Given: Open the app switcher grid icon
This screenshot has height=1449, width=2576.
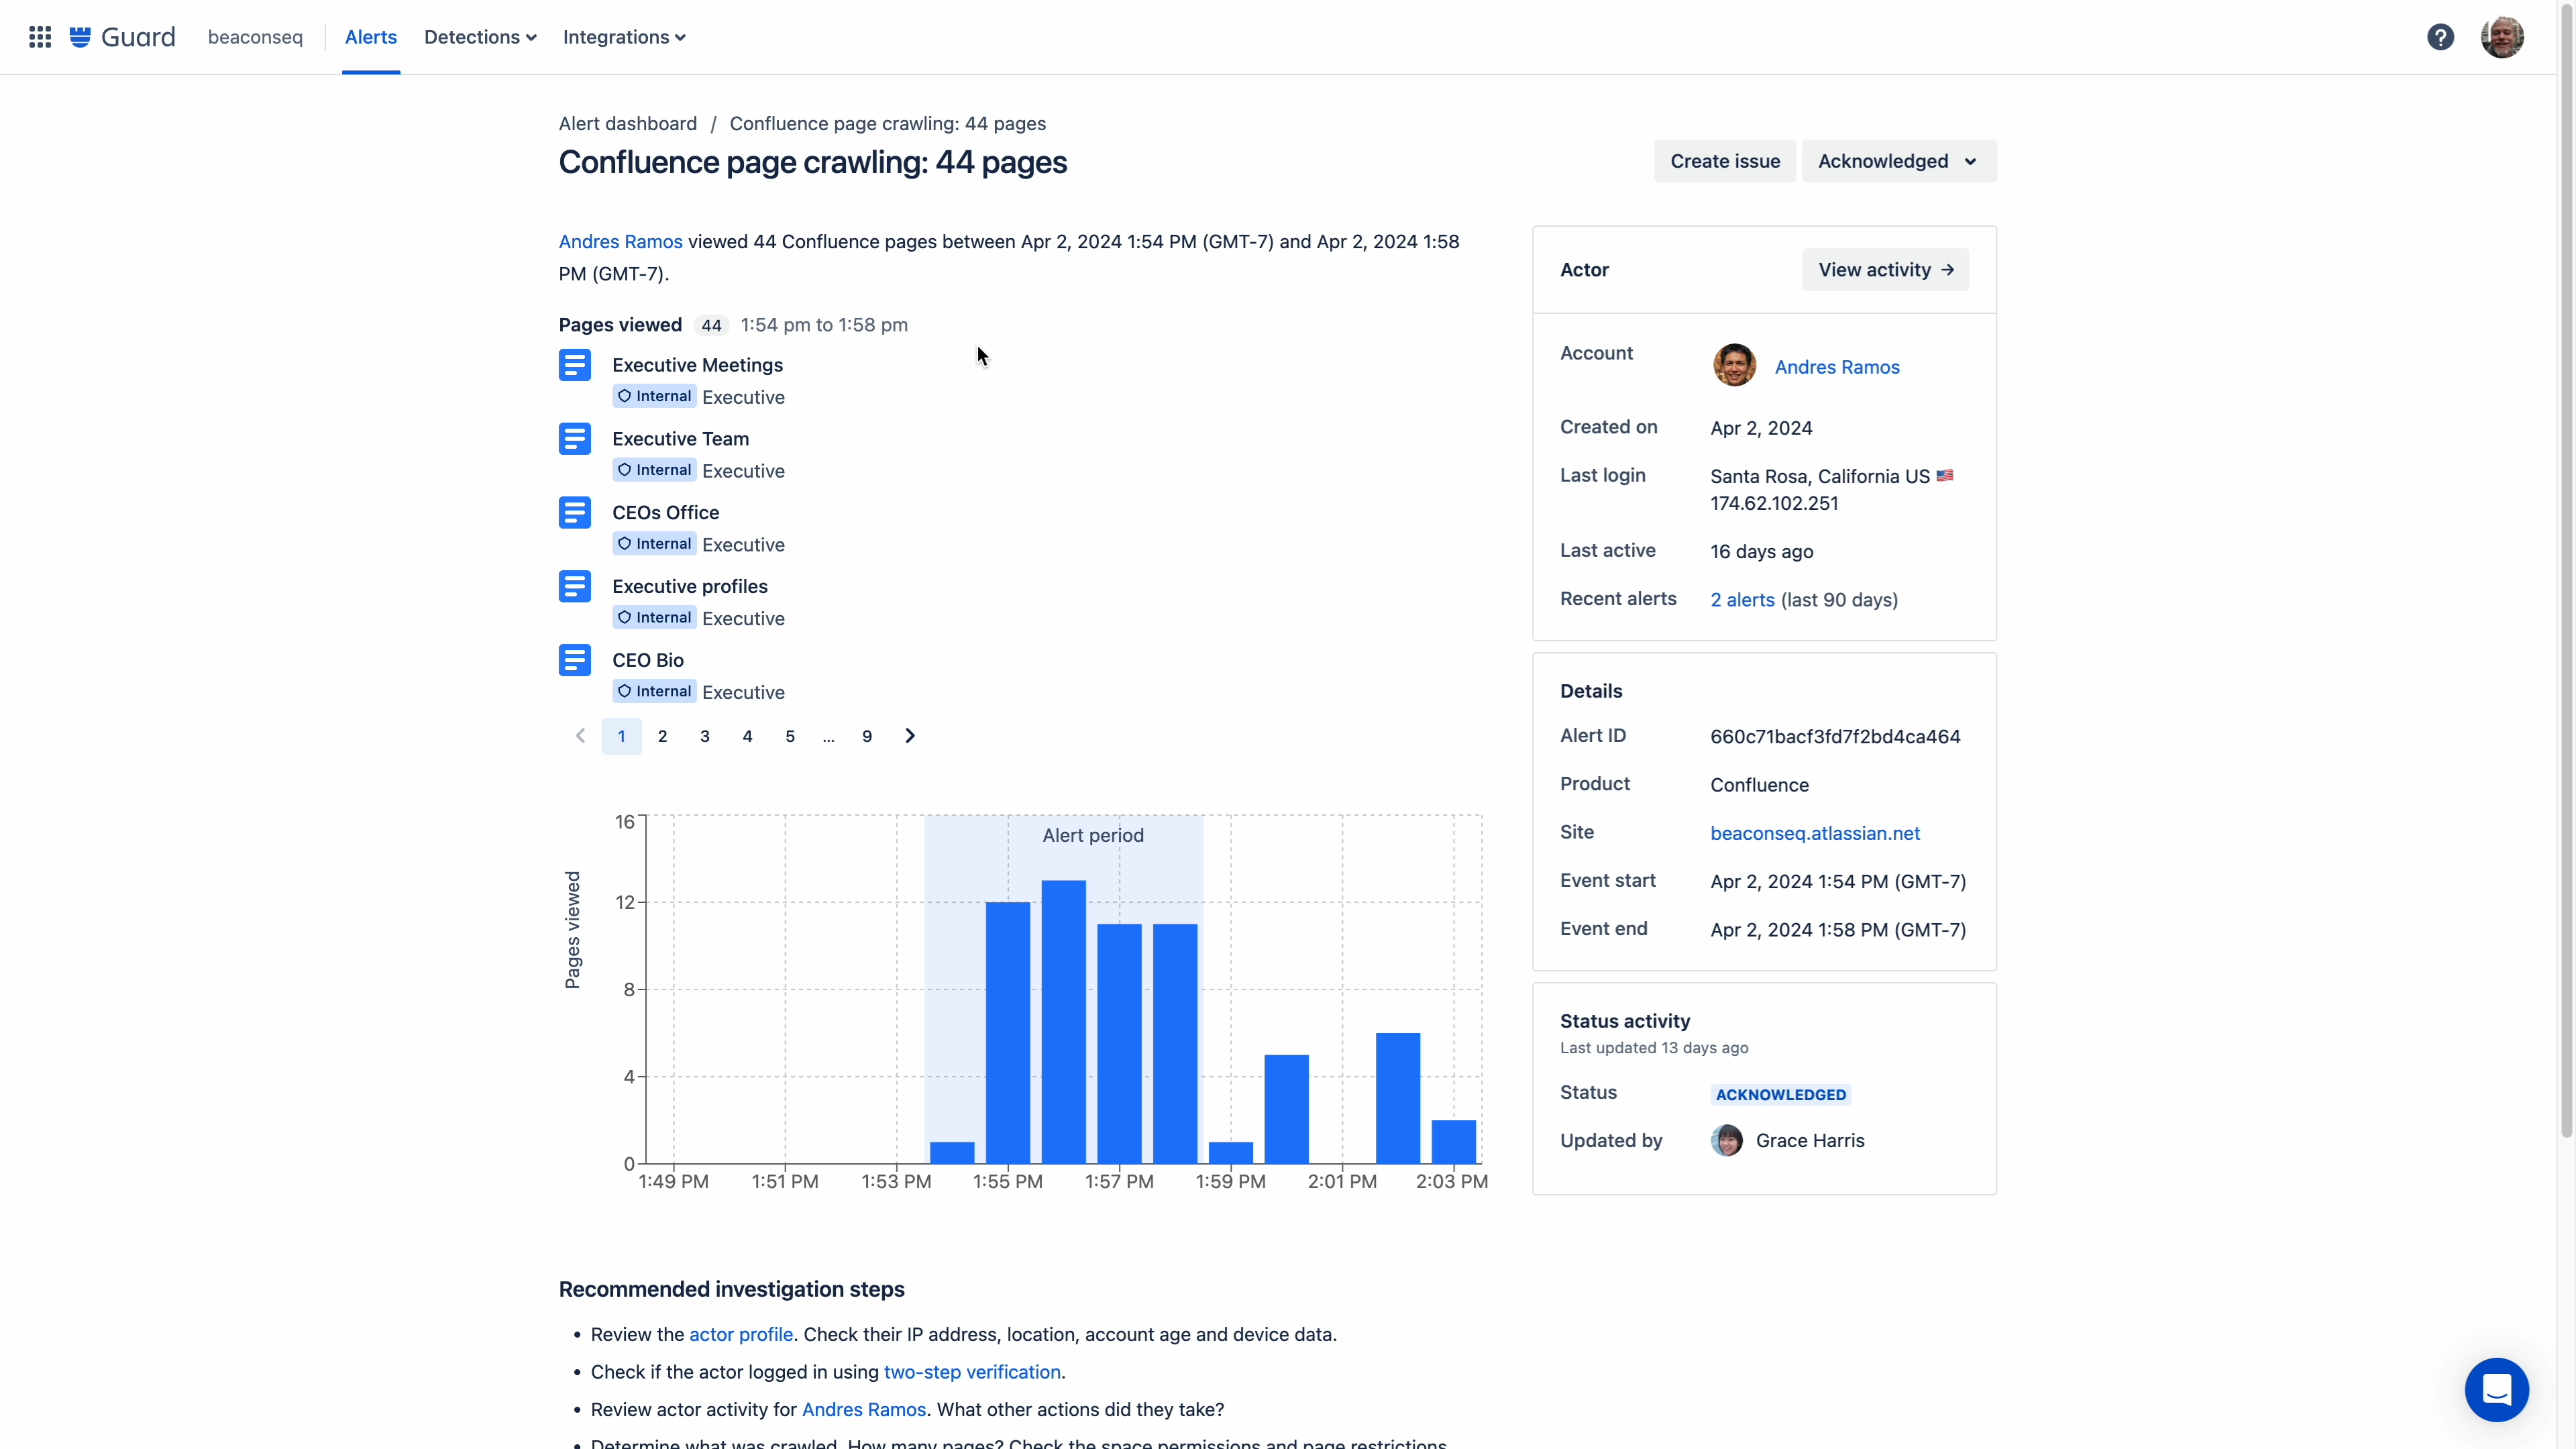Looking at the screenshot, I should tap(40, 37).
